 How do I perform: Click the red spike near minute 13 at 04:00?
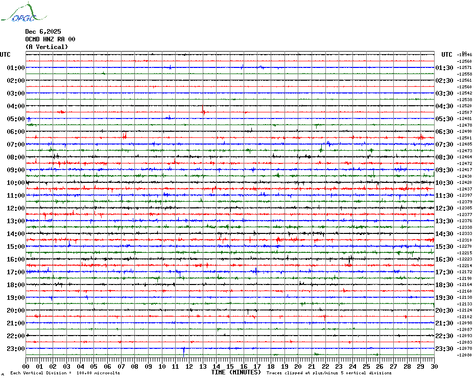point(203,110)
